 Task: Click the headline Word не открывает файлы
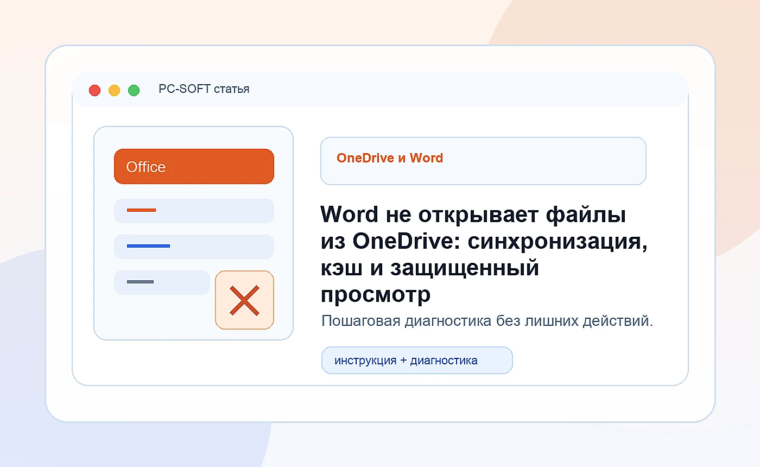[484, 254]
